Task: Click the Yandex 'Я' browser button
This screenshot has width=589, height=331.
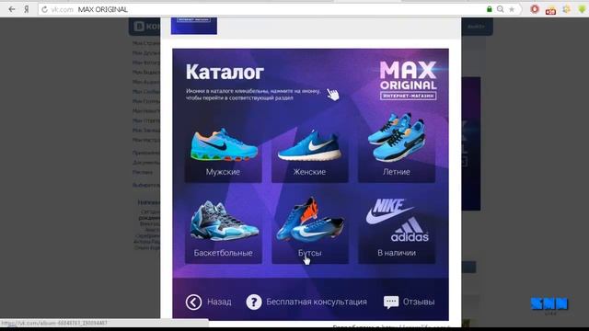Action: [27, 9]
